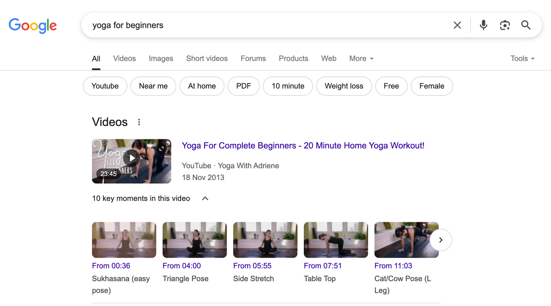Apply the Free filter chip
This screenshot has width=551, height=306.
(391, 86)
